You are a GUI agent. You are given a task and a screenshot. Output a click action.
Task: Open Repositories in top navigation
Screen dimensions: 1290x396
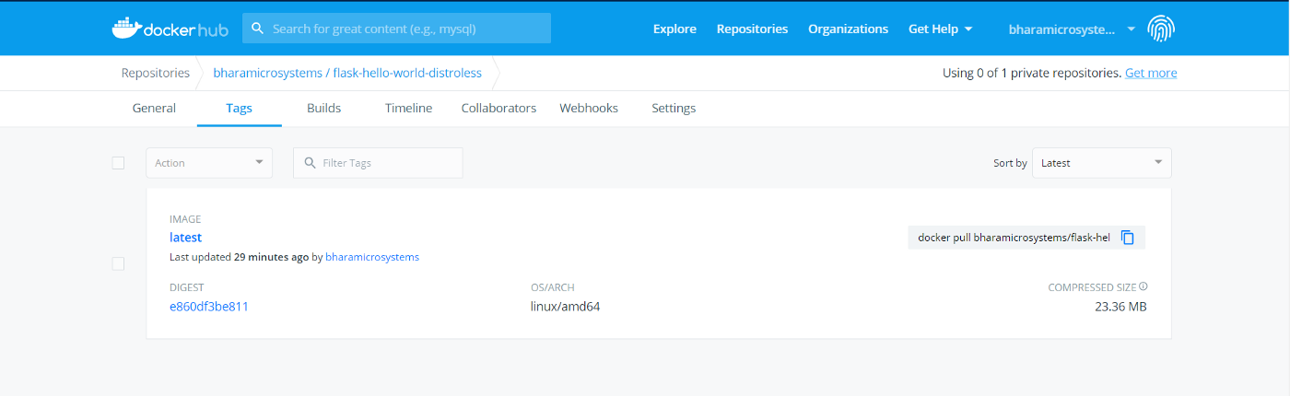[752, 29]
